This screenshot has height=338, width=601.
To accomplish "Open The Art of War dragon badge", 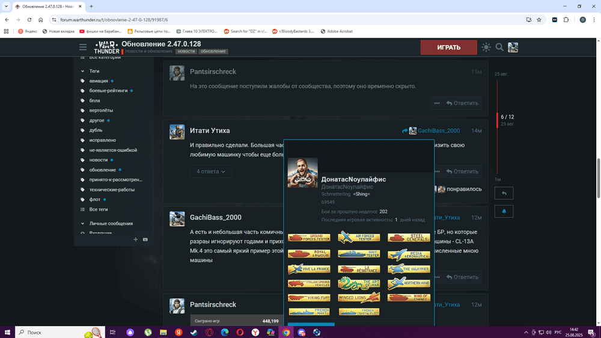I will (359, 283).
